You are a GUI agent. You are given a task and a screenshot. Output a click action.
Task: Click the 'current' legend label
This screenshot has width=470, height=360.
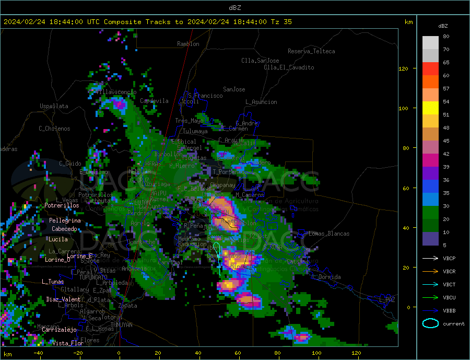(x=454, y=324)
